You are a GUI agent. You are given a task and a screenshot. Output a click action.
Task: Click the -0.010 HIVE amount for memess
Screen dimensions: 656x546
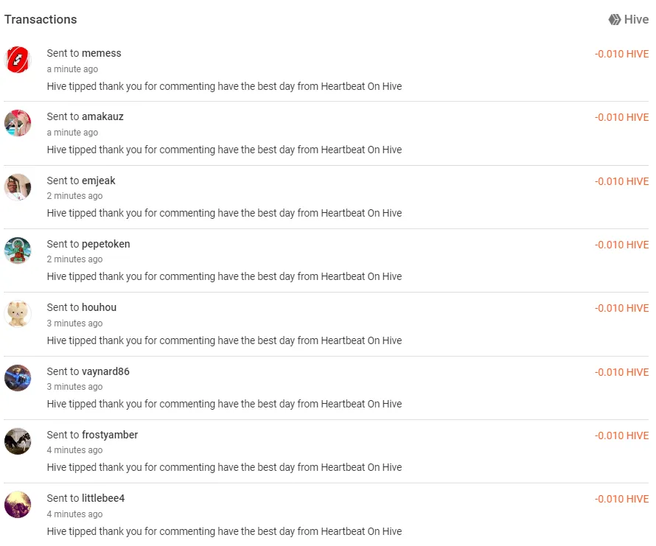coord(621,54)
